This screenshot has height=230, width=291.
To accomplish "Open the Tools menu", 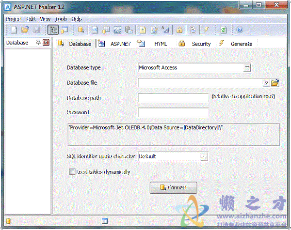I will point(61,19).
